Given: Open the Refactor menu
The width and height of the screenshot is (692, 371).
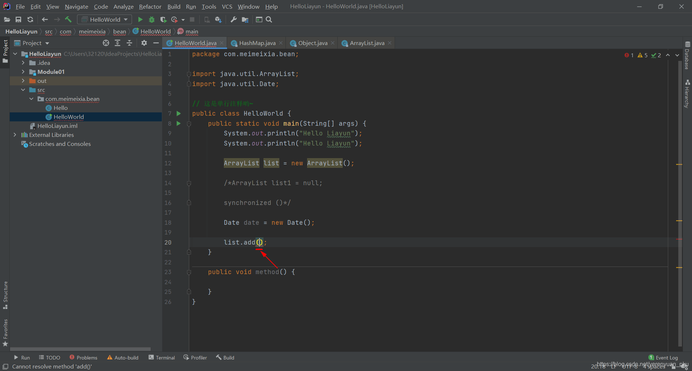Looking at the screenshot, I should (x=150, y=6).
